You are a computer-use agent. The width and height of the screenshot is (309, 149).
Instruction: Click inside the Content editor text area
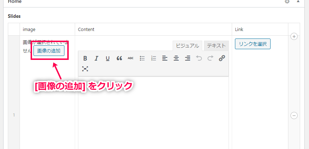point(153,113)
